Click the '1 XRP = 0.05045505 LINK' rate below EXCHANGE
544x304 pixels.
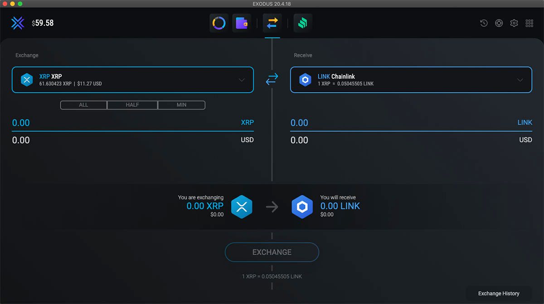272,276
